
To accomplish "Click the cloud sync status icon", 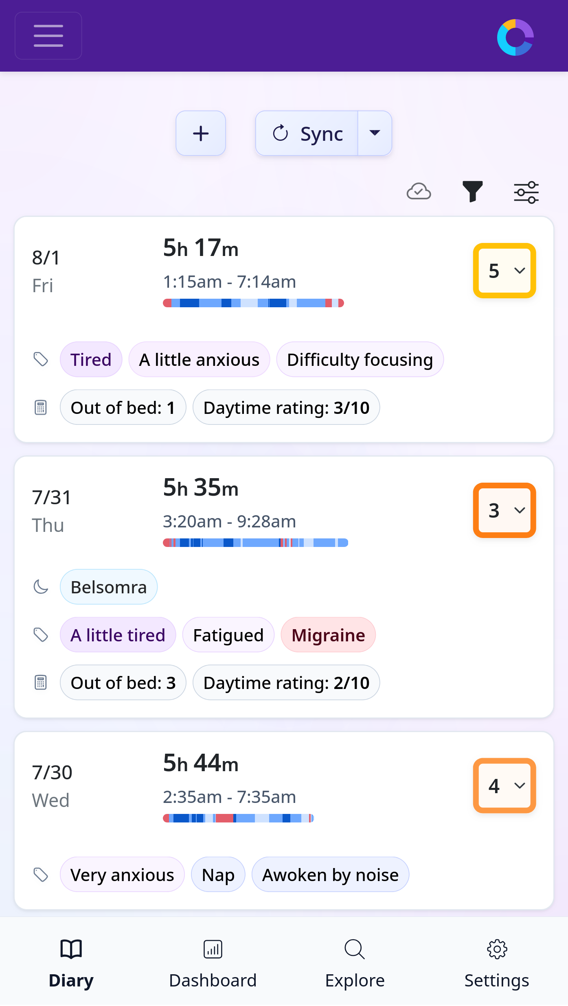I will [x=419, y=191].
